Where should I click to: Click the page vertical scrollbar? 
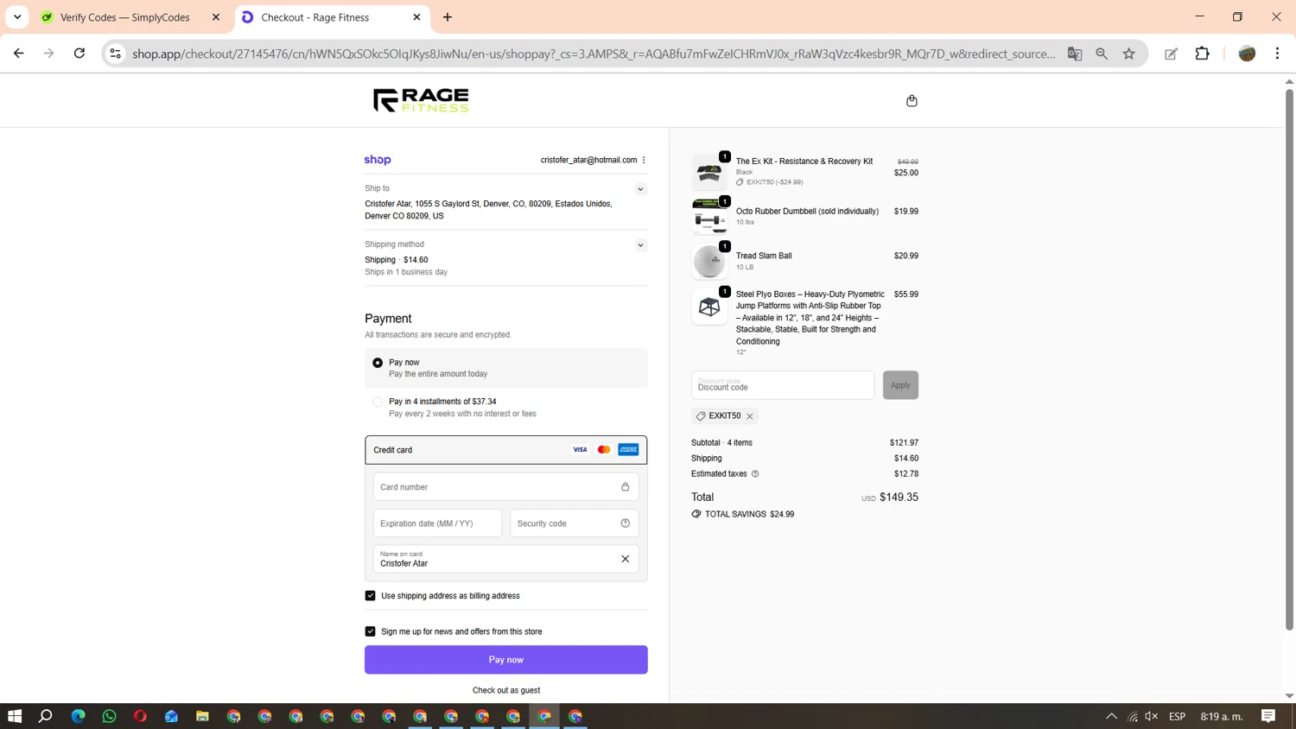pyautogui.click(x=1289, y=358)
